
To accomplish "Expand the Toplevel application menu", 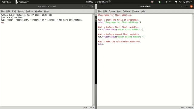I will 22,2.
